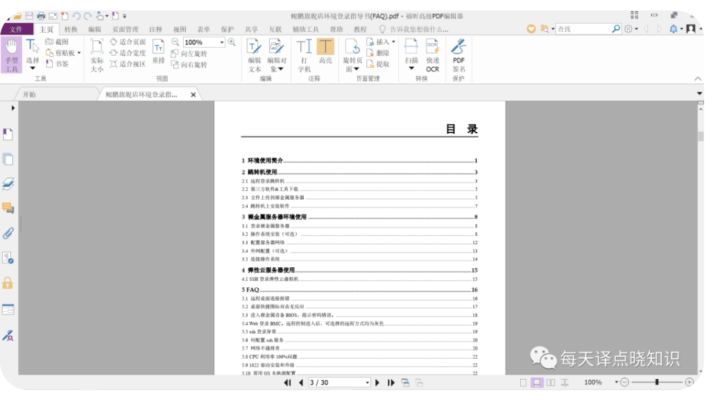The height and width of the screenshot is (406, 720).
Task: Switch to single page view in status bar
Action: pos(523,382)
